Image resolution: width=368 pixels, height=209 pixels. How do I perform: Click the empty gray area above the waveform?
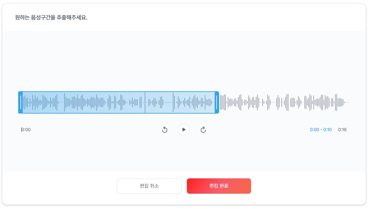(184, 61)
